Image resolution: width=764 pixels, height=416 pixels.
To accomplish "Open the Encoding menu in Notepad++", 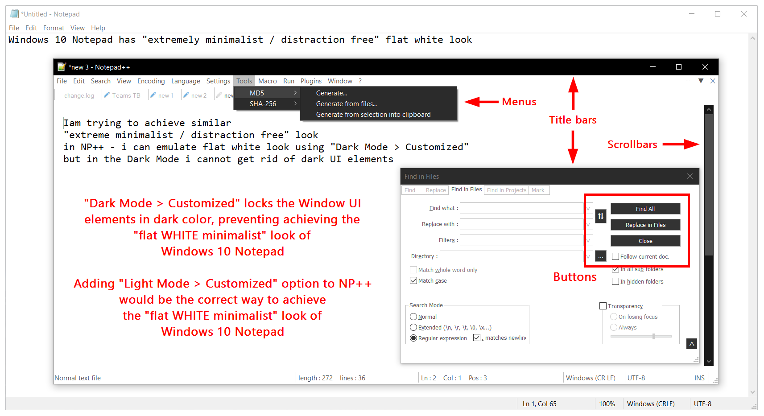I will [151, 81].
